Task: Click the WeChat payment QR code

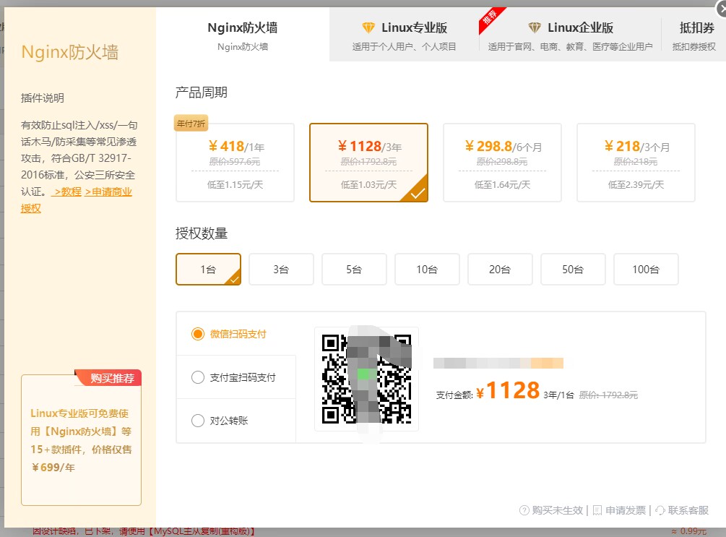Action: click(x=366, y=379)
